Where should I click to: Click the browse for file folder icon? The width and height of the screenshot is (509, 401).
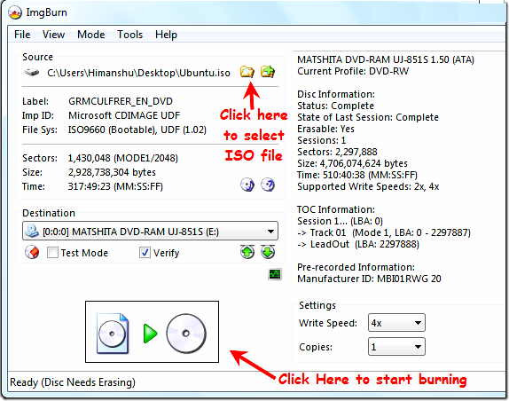(247, 72)
